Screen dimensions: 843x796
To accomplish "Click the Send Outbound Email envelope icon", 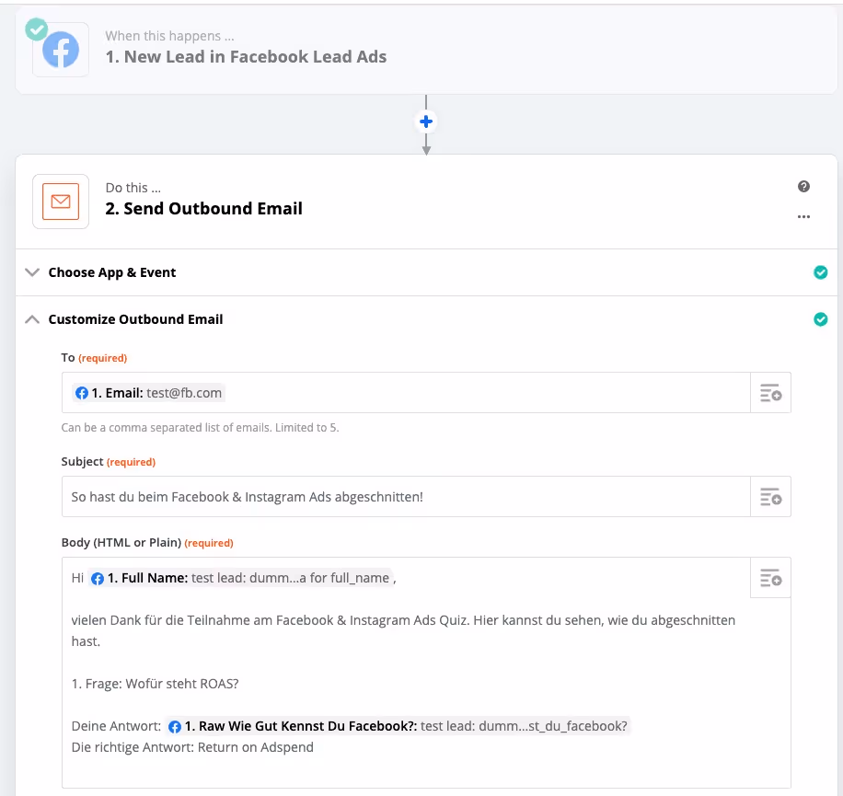I will click(x=61, y=202).
